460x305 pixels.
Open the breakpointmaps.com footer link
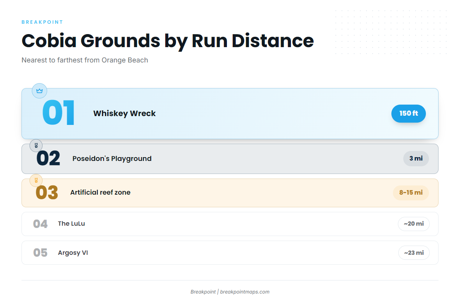point(245,292)
